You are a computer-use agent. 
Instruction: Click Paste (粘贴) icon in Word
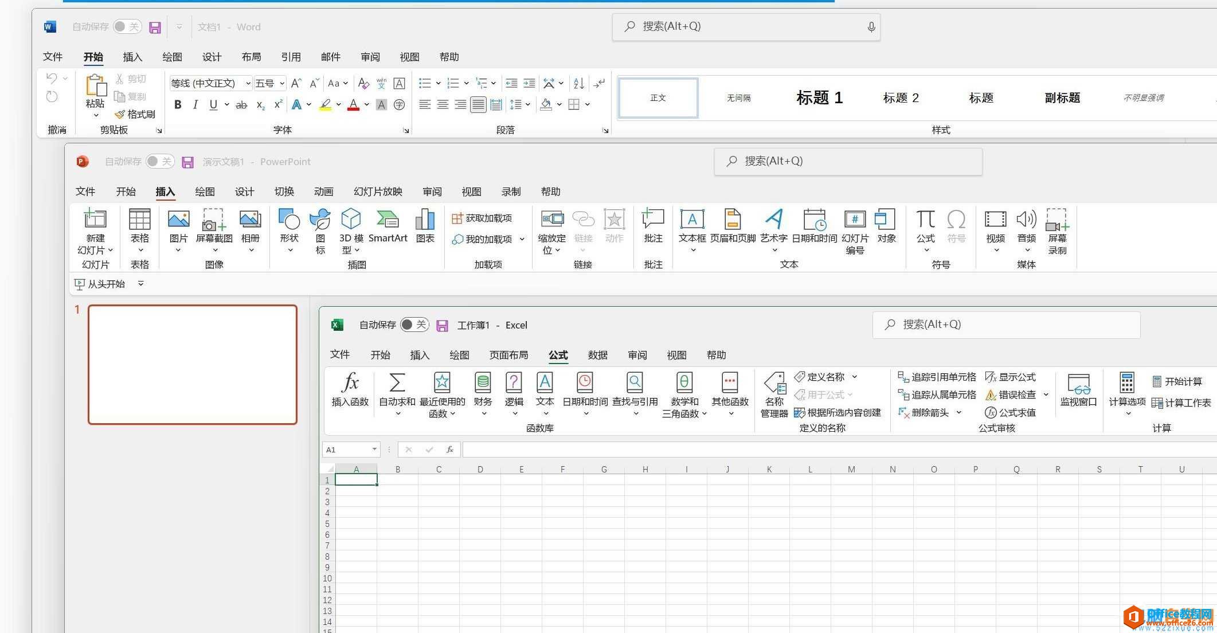pyautogui.click(x=96, y=86)
